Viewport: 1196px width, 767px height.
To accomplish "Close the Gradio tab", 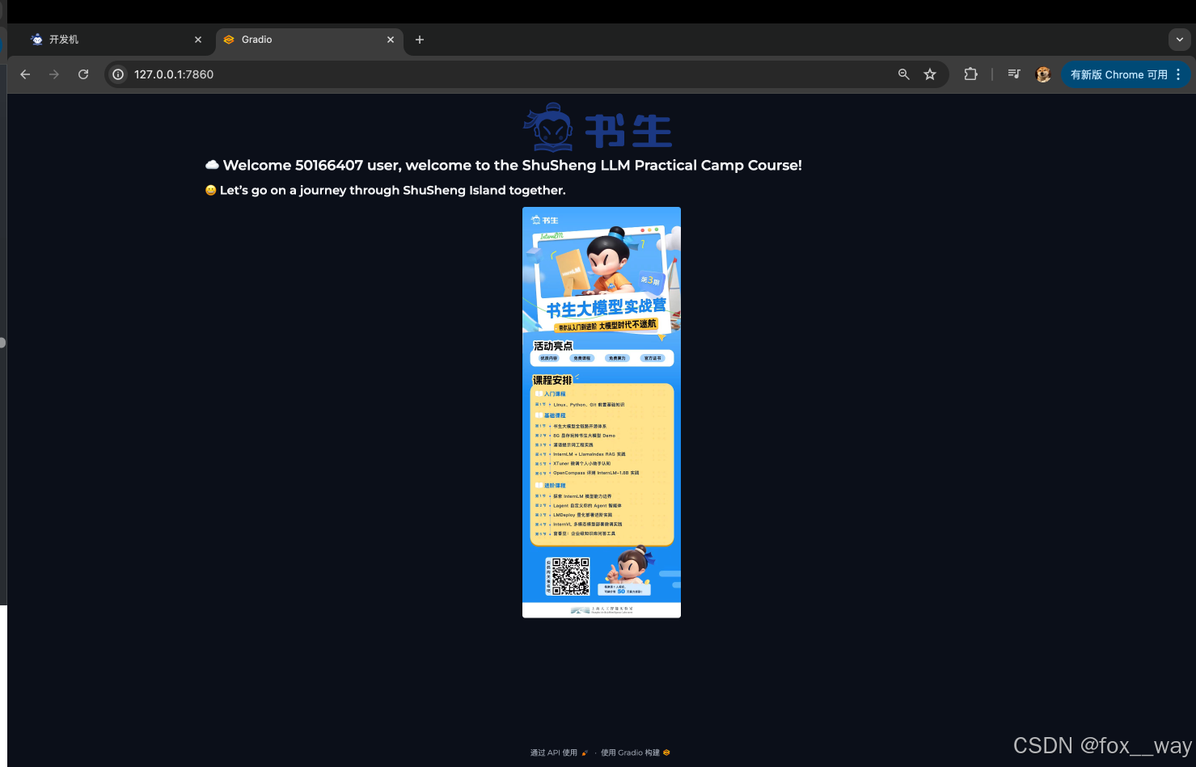I will point(391,40).
